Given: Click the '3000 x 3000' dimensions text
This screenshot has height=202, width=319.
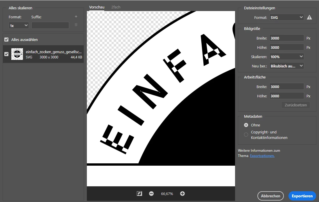Looking at the screenshot, I should 49,57.
